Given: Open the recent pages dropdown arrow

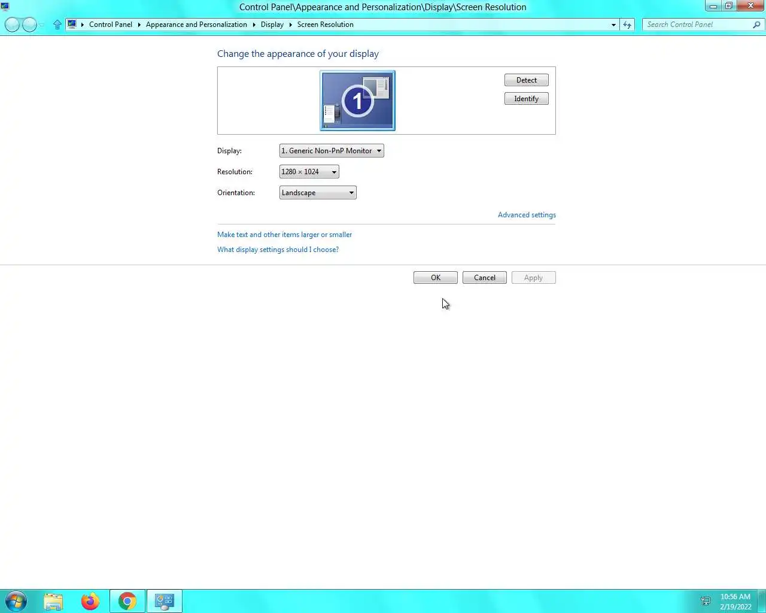Looking at the screenshot, I should (x=41, y=25).
